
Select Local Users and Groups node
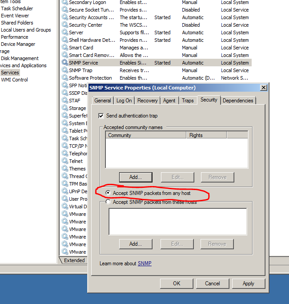(x=26, y=30)
